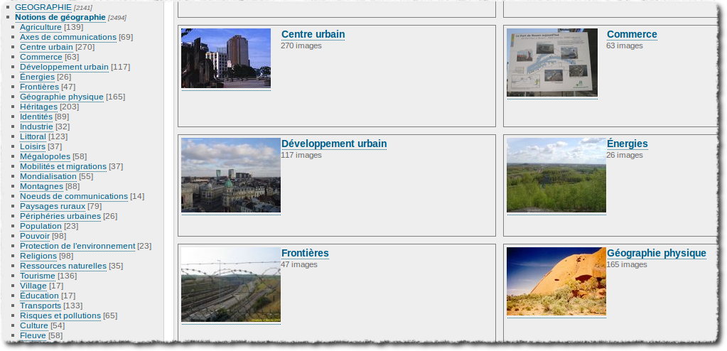Open the Commerce port poster thumbnail
The image size is (727, 351).
(x=551, y=63)
